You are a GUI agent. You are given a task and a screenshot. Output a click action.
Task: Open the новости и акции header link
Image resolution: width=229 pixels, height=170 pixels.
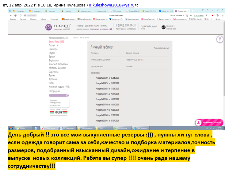click(x=82, y=29)
